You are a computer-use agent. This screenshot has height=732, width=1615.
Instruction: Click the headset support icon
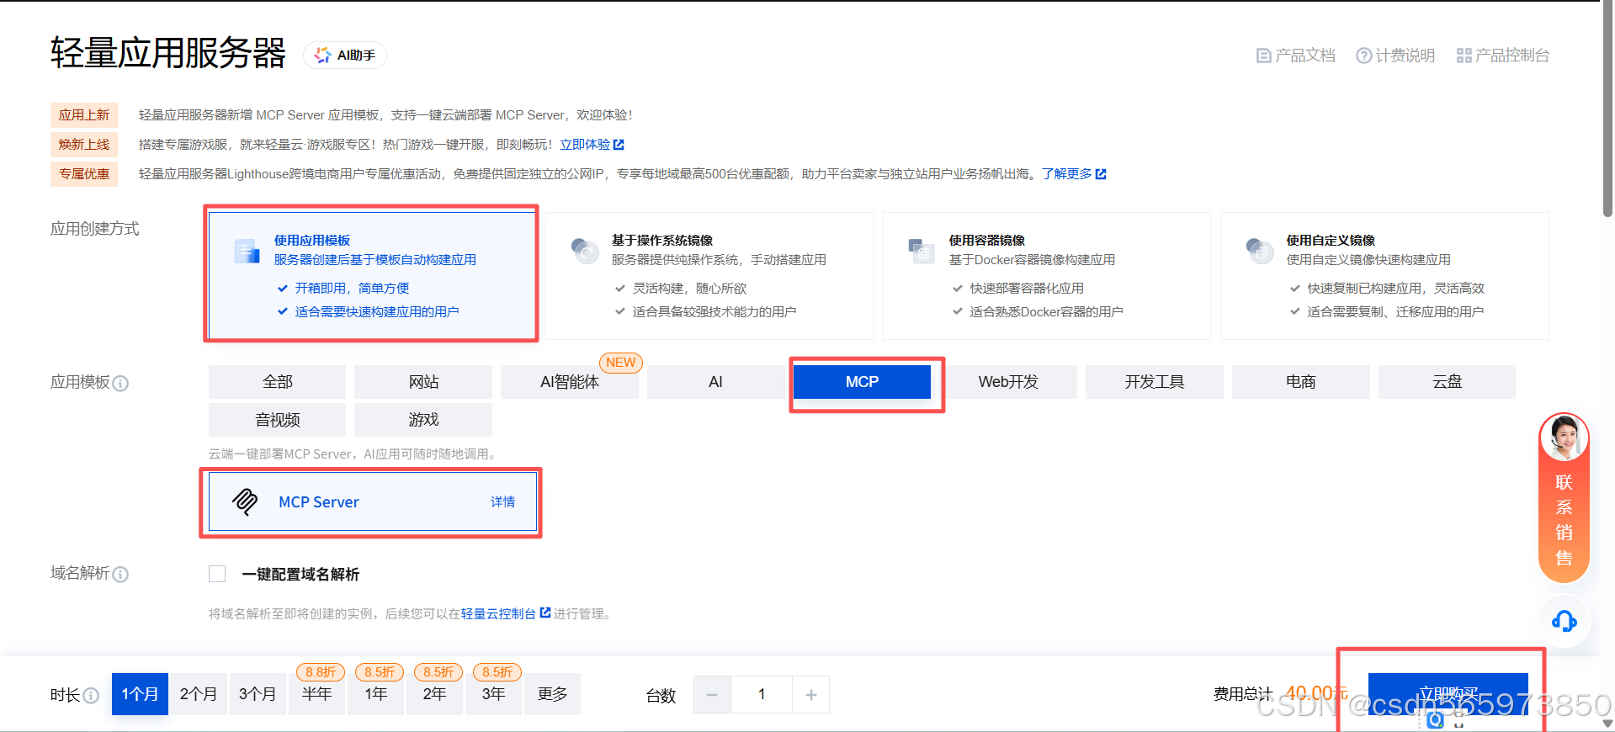tap(1564, 621)
